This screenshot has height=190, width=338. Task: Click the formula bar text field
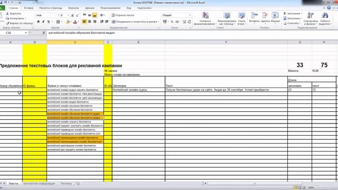(x=192, y=33)
